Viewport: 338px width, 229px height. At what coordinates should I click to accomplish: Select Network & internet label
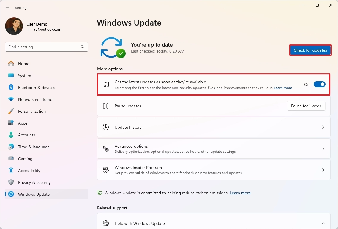click(36, 99)
